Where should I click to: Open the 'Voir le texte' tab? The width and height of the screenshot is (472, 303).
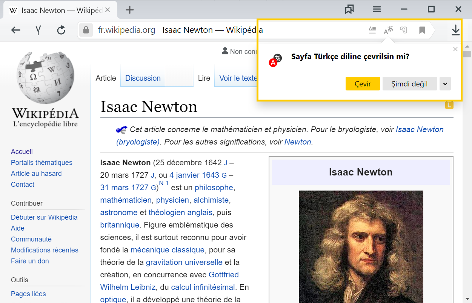tap(238, 78)
